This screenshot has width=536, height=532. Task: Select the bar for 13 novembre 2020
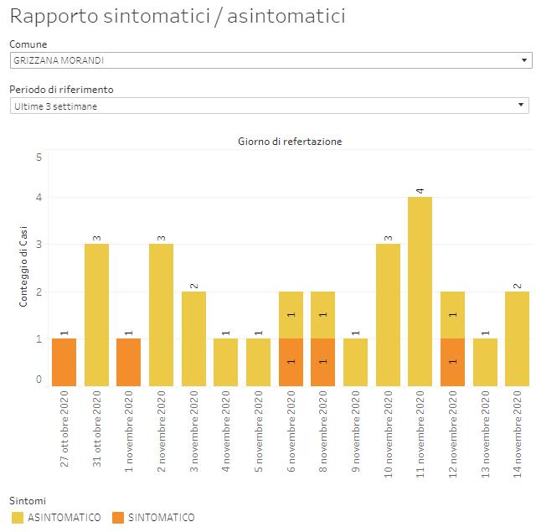(x=485, y=362)
